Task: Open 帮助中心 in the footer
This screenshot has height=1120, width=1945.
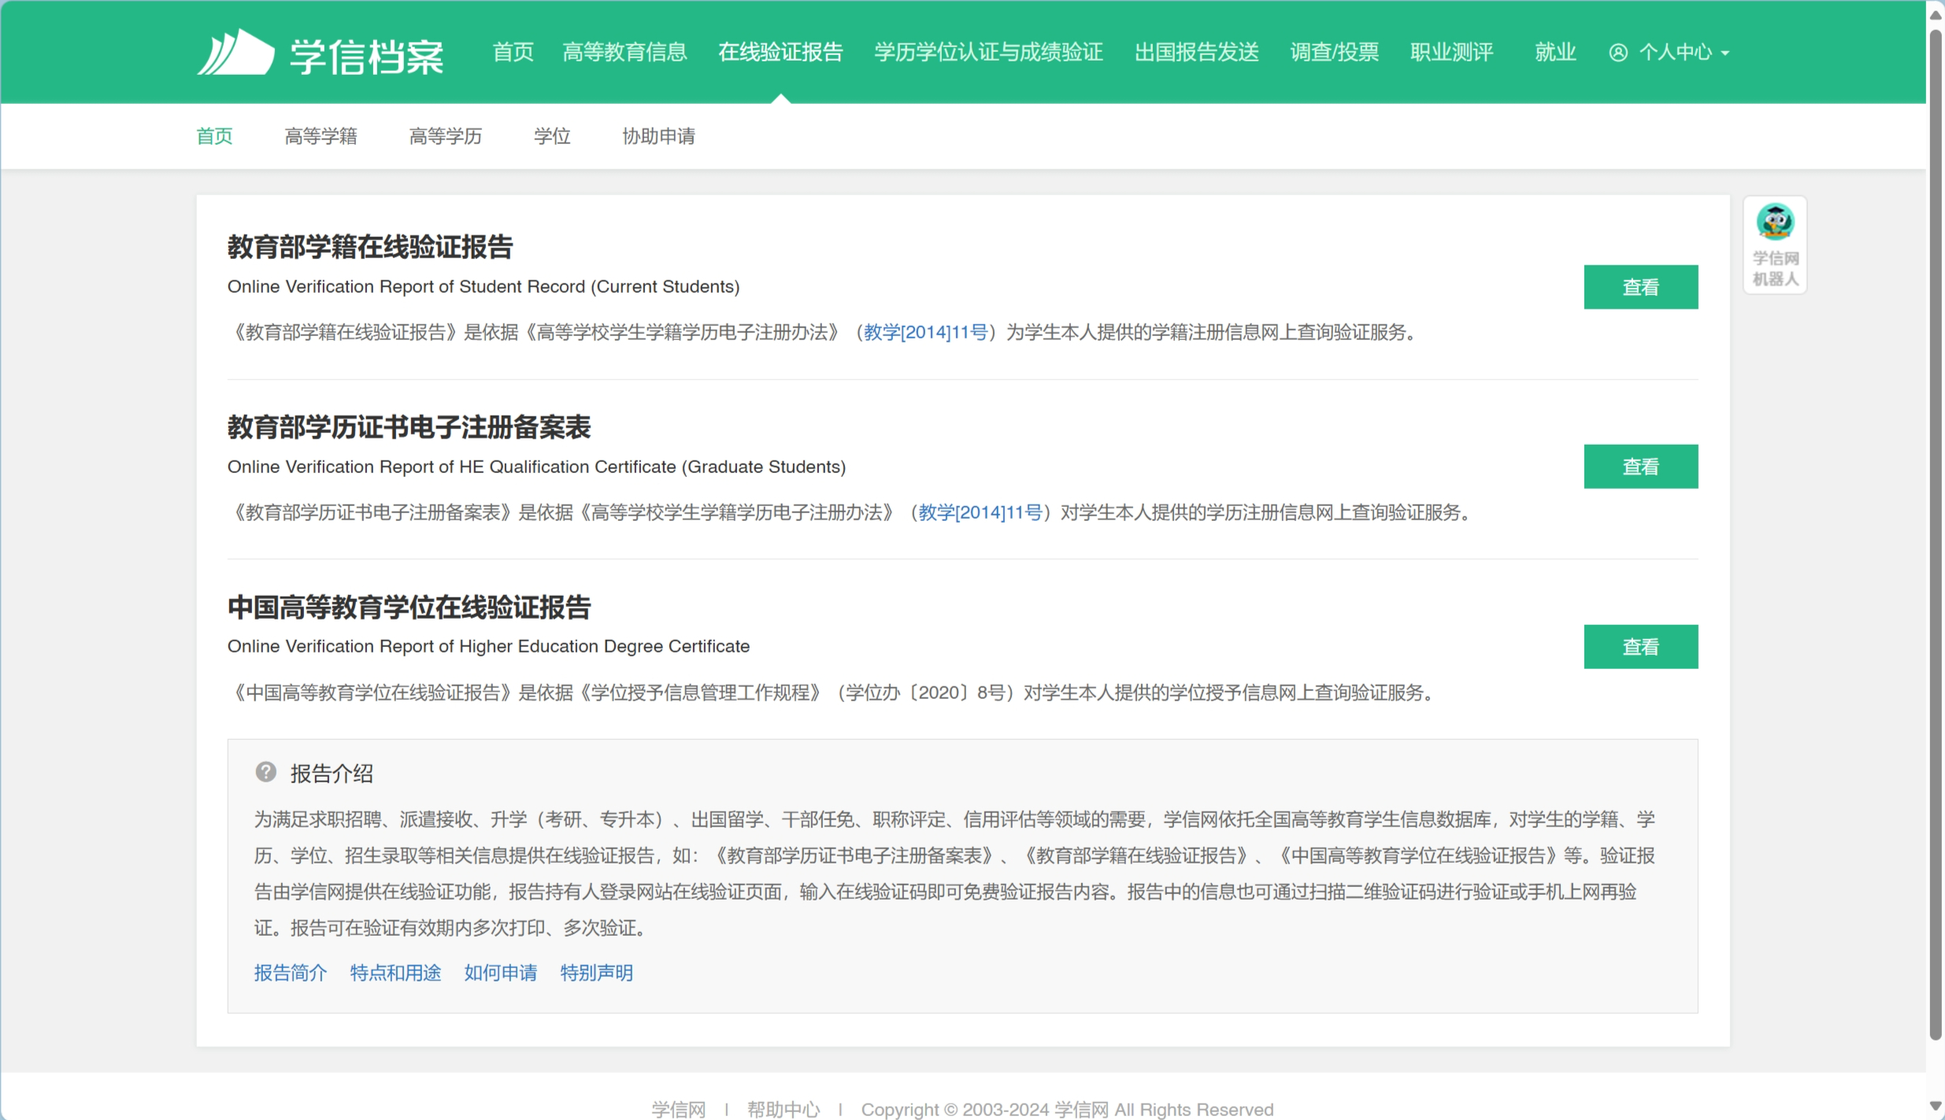Action: click(x=784, y=1110)
